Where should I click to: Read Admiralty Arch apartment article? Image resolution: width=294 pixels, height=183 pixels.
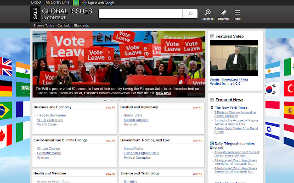click(237, 154)
